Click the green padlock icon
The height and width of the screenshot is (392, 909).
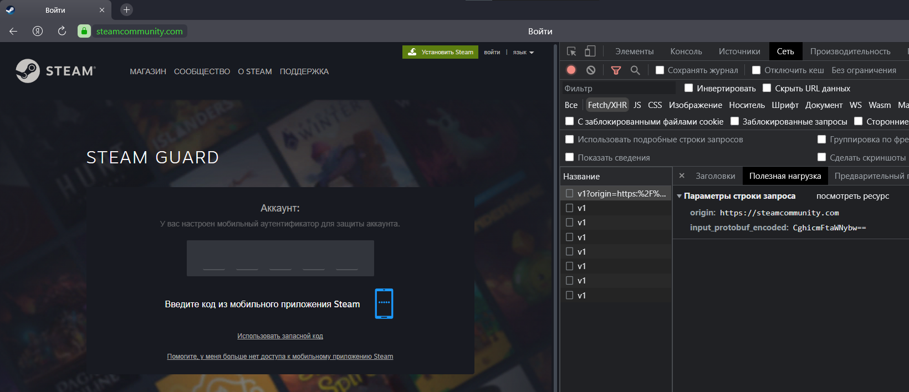pos(84,31)
